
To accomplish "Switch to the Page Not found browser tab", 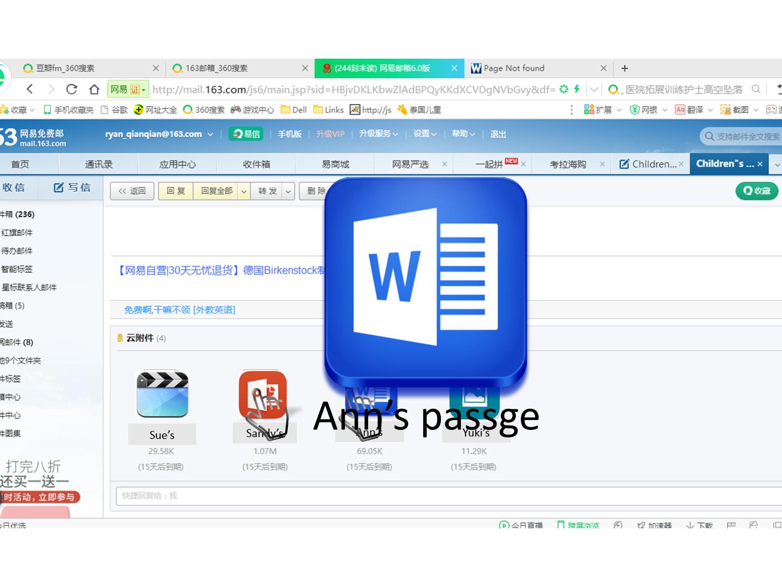I will (539, 68).
